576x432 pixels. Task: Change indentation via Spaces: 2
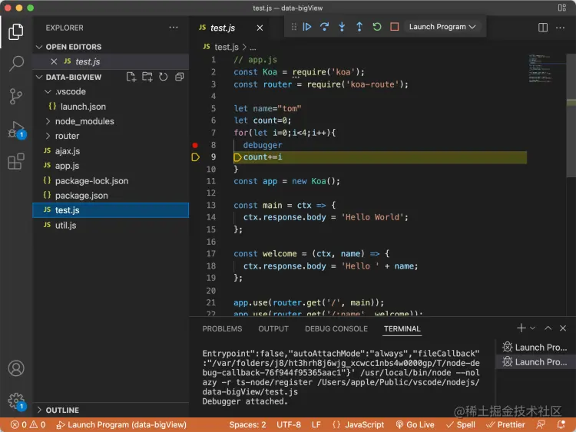click(x=247, y=424)
